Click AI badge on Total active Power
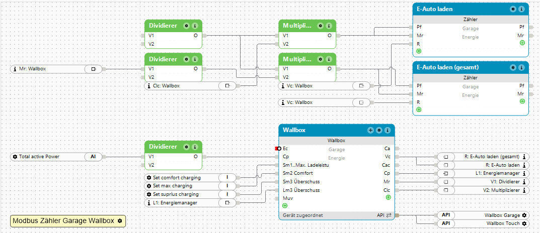The image size is (540, 233). click(x=93, y=157)
